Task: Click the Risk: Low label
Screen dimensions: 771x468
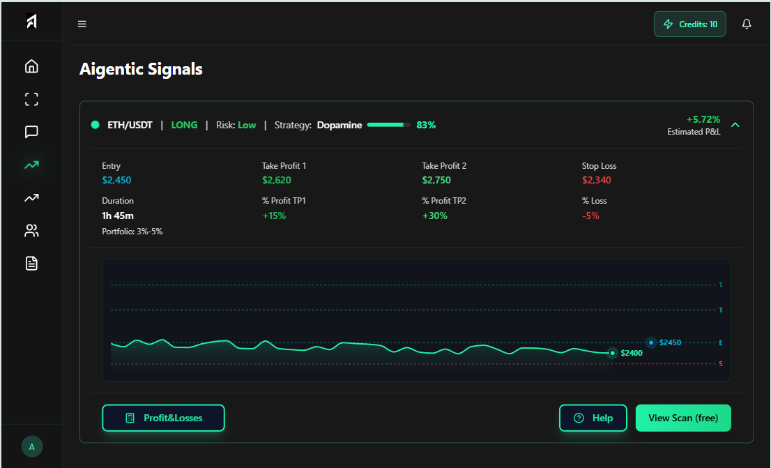Action: click(236, 125)
